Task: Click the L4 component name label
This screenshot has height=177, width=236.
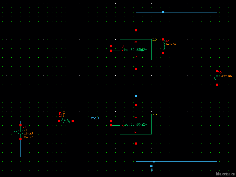Action: [168, 41]
